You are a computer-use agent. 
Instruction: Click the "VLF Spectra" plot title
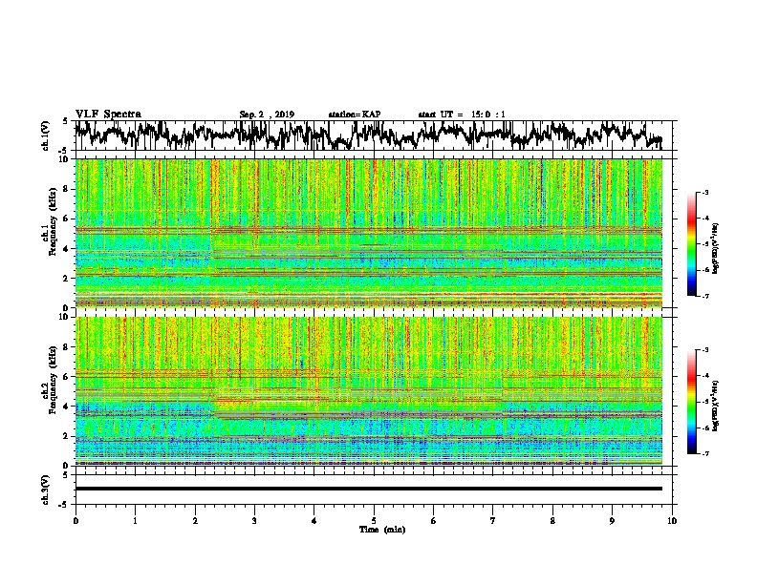pyautogui.click(x=108, y=115)
